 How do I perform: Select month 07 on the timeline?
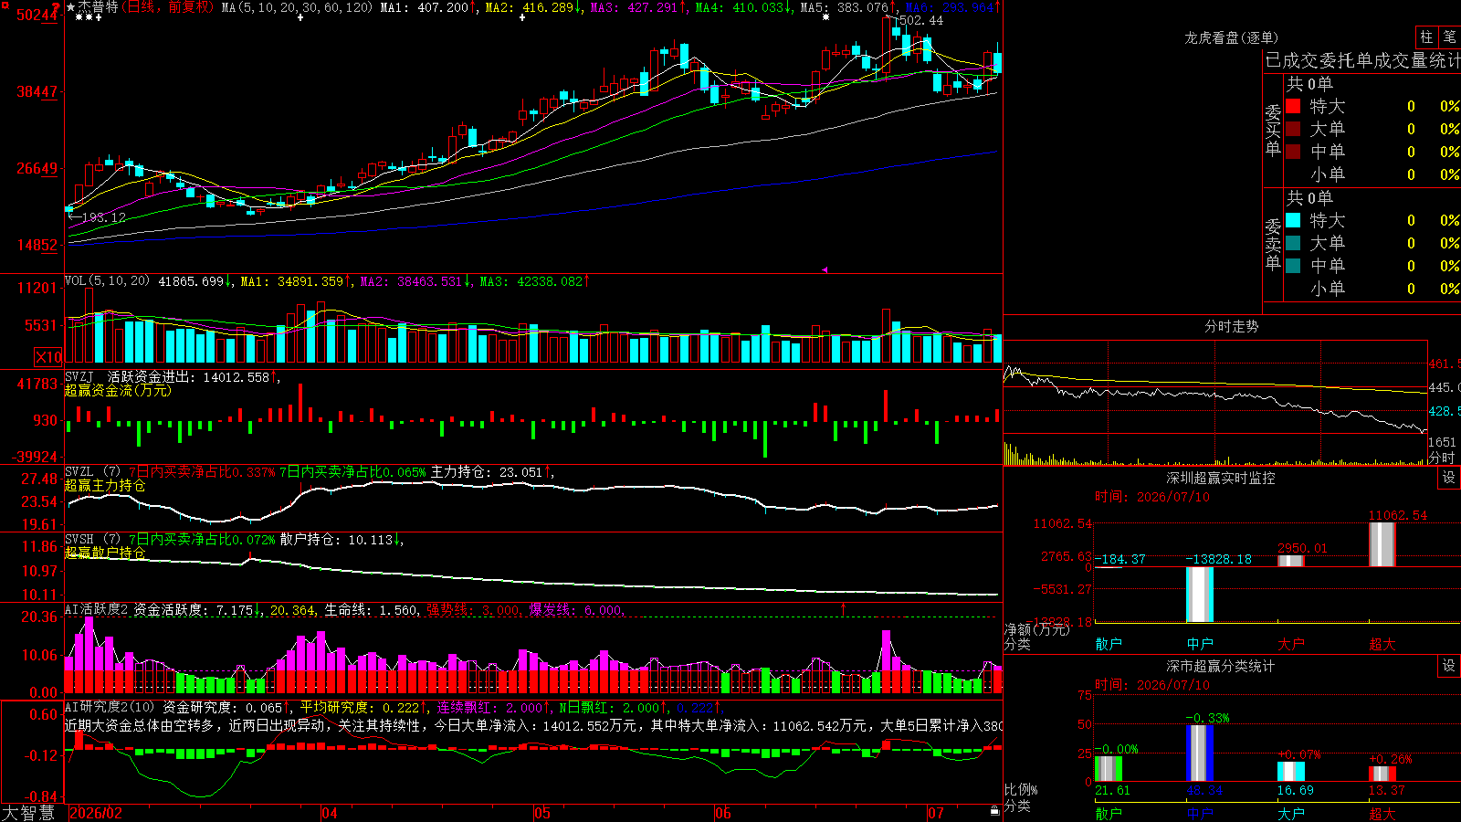point(936,813)
